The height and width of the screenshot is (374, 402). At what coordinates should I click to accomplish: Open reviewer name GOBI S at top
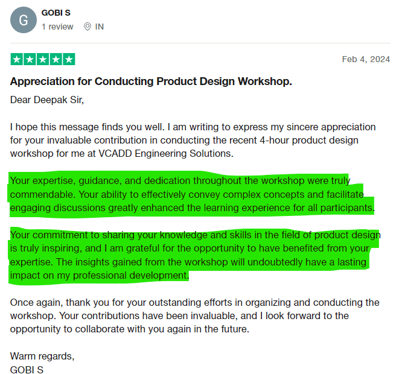[56, 13]
